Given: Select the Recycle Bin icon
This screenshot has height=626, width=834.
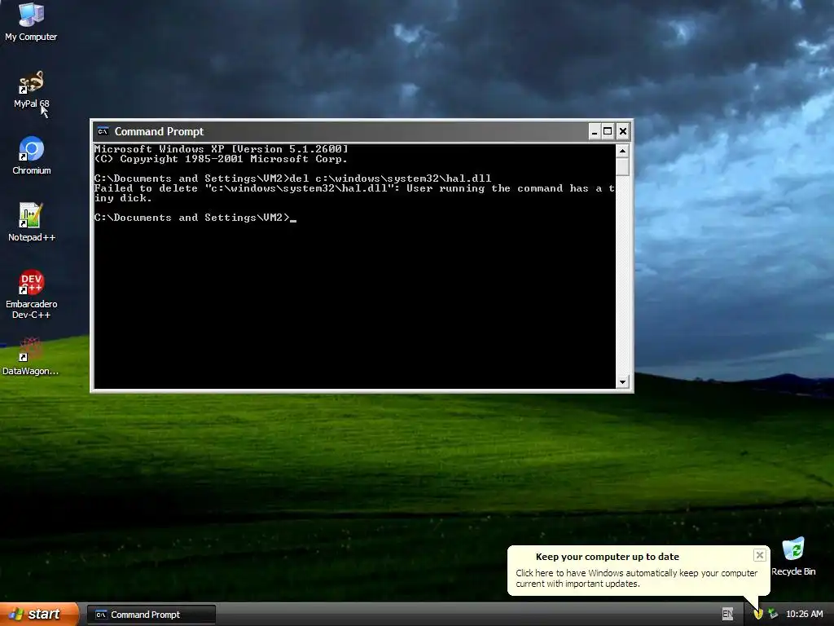Looking at the screenshot, I should 793,557.
